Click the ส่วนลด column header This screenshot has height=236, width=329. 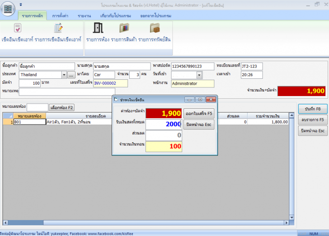[x=233, y=116]
